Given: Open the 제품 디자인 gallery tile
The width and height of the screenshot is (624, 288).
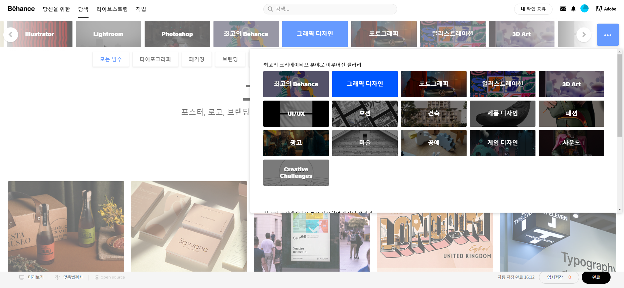Looking at the screenshot, I should [503, 114].
